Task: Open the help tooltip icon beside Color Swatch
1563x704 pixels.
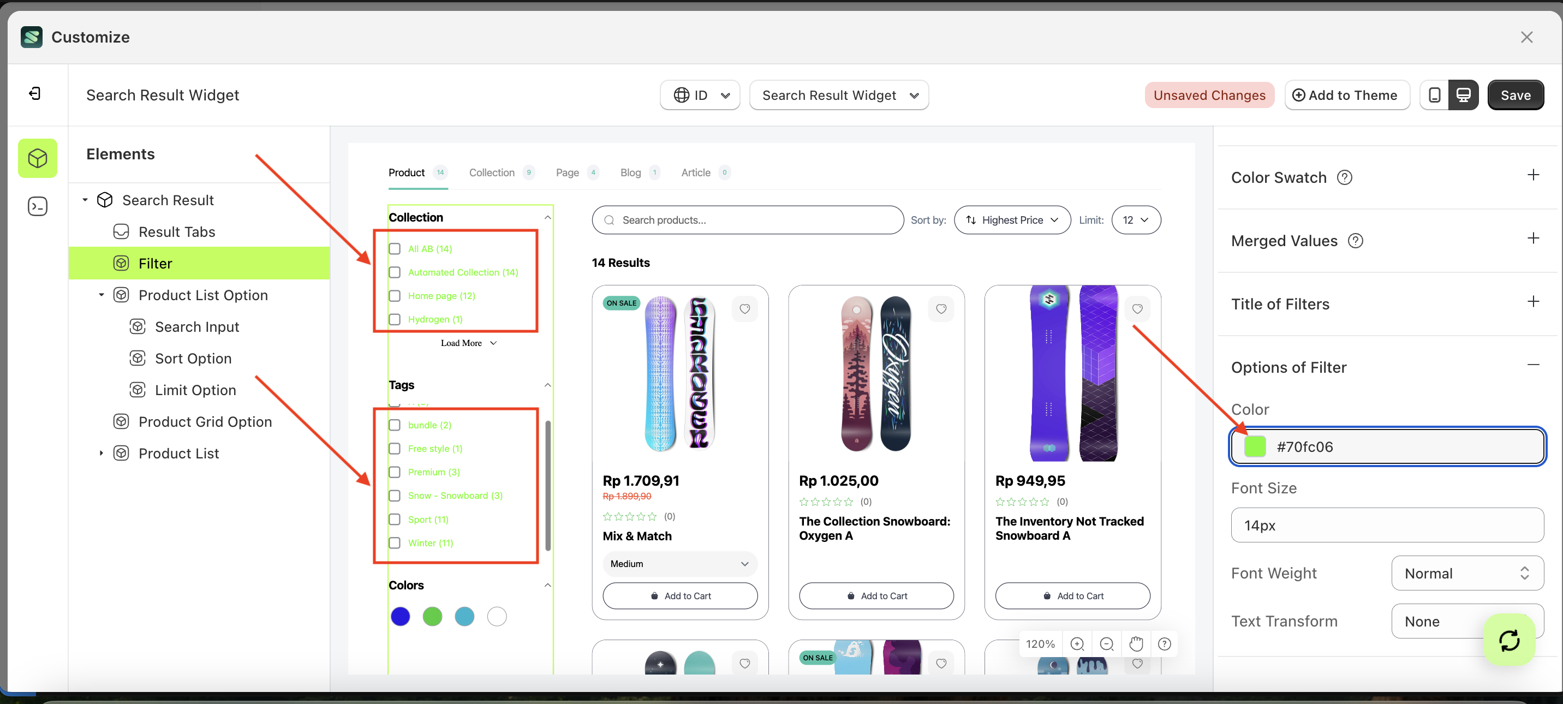Action: (x=1345, y=177)
